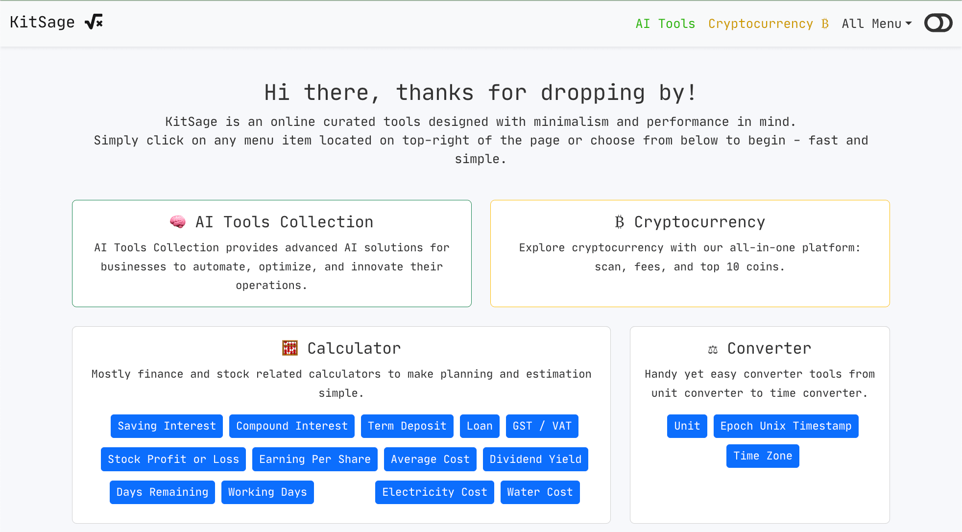Open the Loan calculator
Screen dimensions: 962x532
pos(480,426)
